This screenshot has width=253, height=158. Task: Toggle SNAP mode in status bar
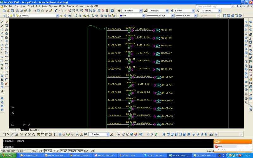coord(34,151)
